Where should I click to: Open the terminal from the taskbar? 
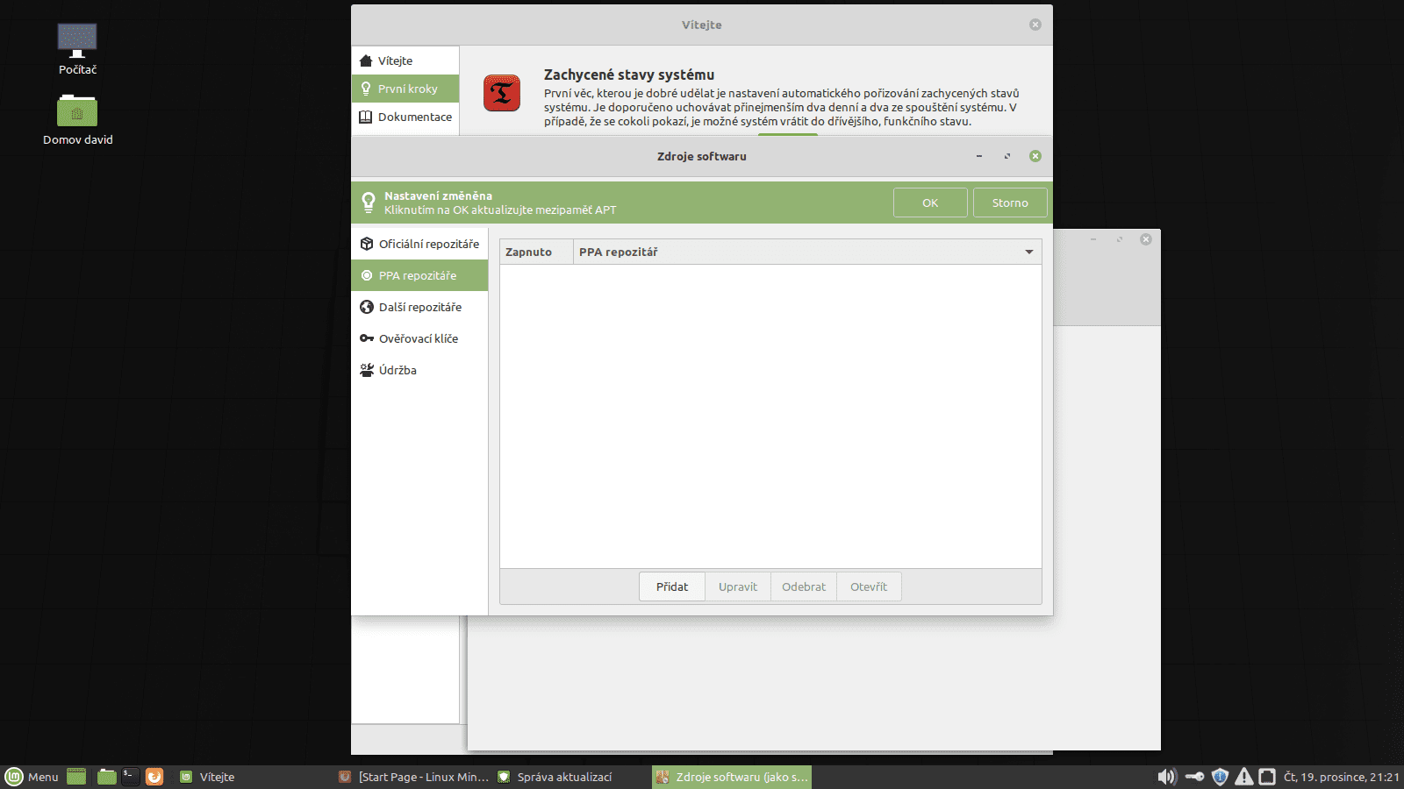(129, 777)
